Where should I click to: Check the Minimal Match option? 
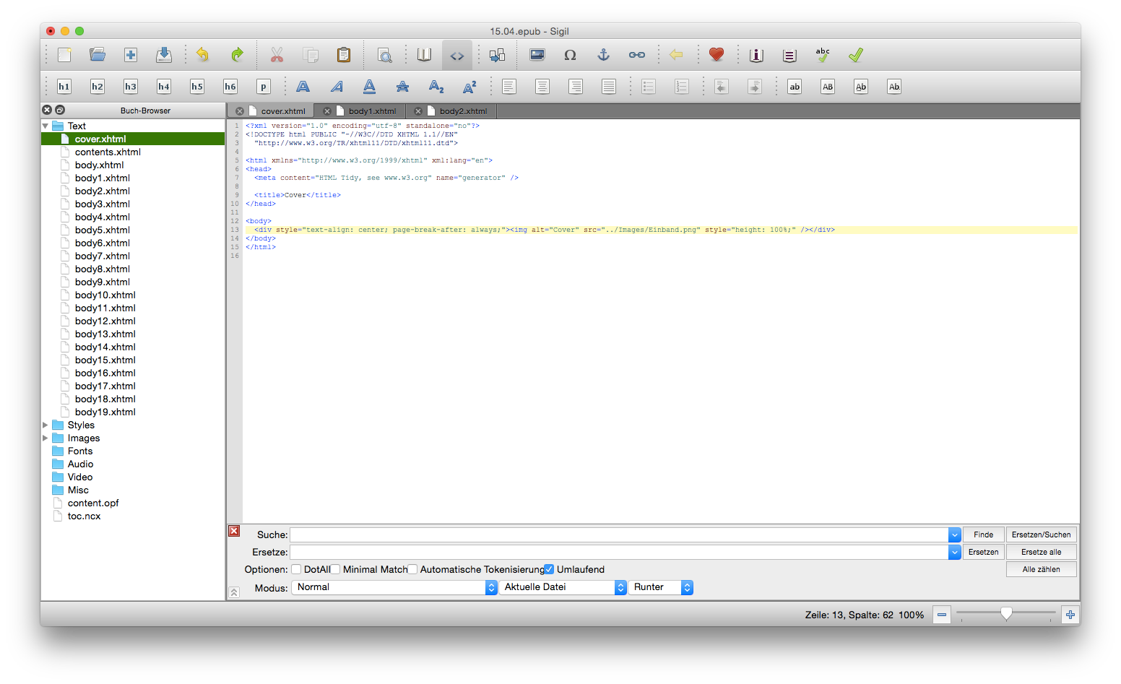point(336,569)
